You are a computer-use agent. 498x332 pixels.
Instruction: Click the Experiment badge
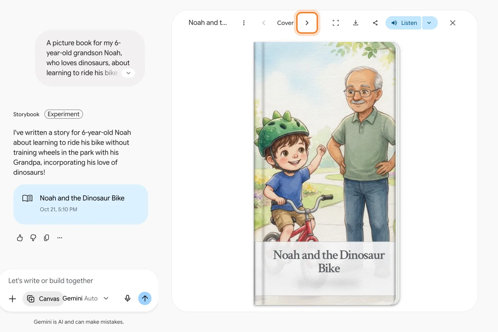pos(64,114)
